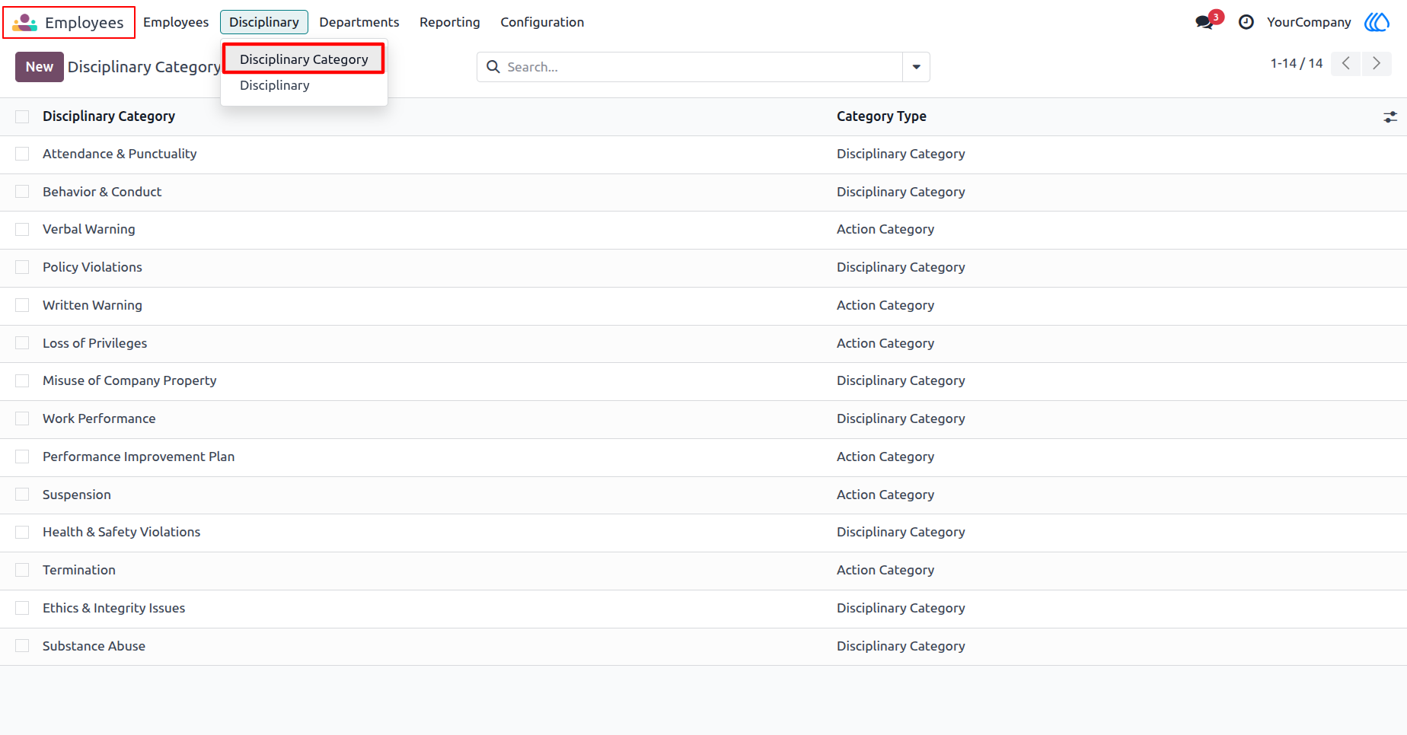
Task: Open the Employees app home icon
Action: 24,22
